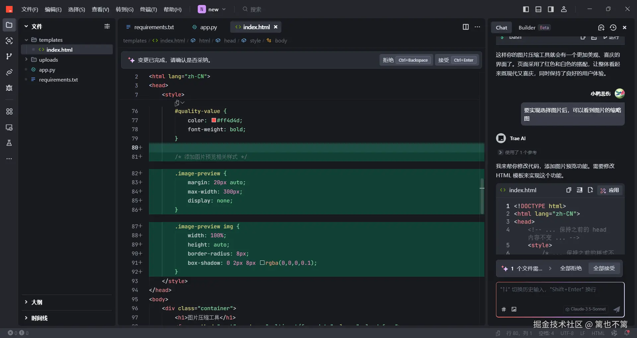Open chat history clock icon
637x338 pixels.
pos(613,28)
